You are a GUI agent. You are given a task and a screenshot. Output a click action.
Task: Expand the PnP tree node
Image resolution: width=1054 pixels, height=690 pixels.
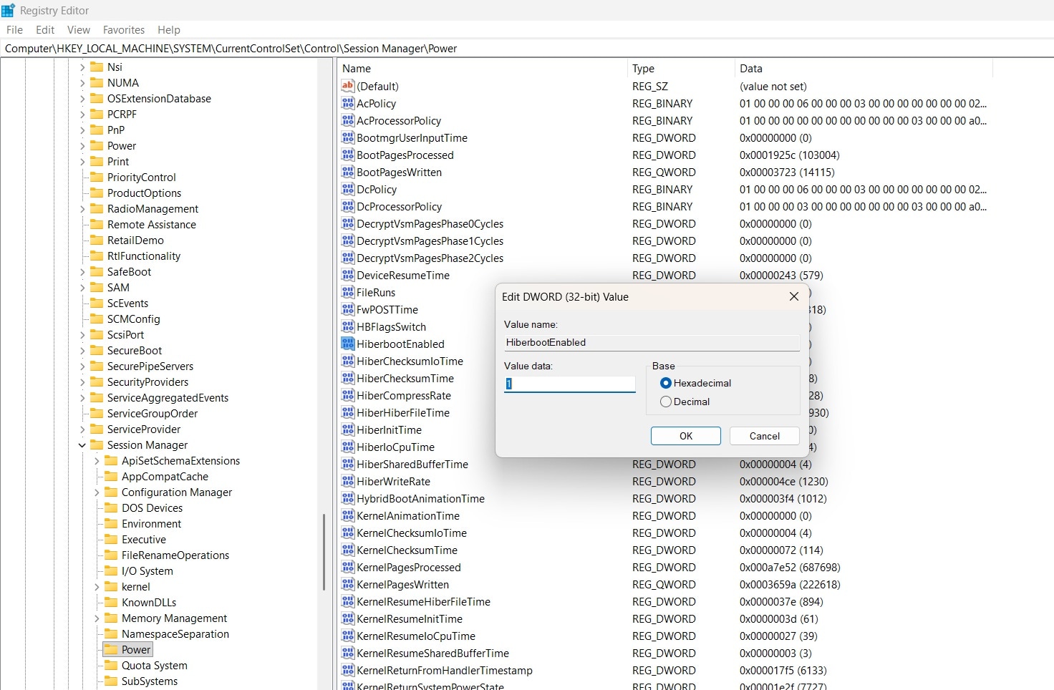pos(81,130)
